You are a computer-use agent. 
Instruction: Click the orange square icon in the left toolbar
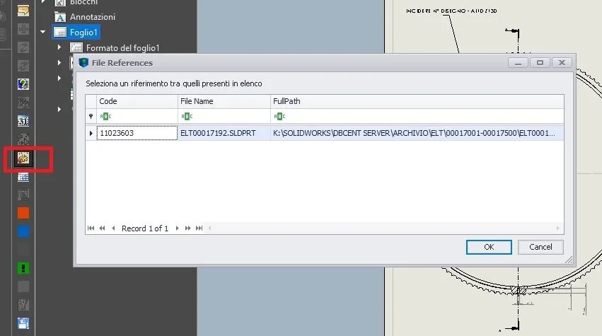23,213
